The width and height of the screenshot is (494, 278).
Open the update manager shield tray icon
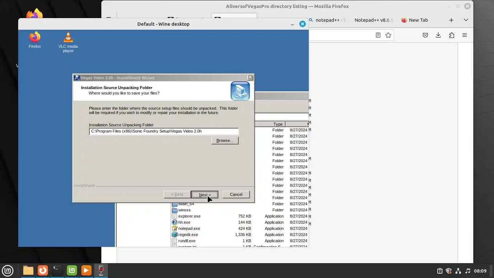(x=449, y=271)
